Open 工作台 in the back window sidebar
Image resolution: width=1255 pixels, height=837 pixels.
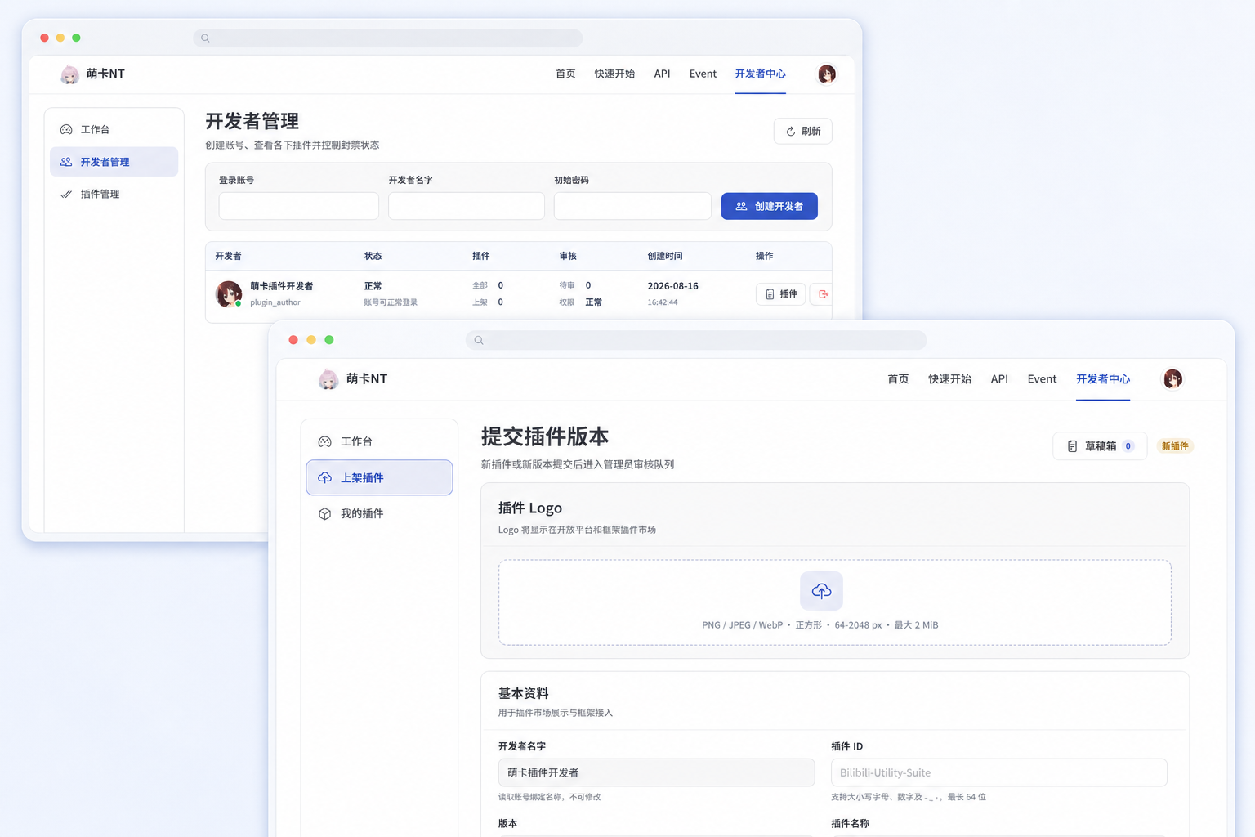pyautogui.click(x=114, y=129)
